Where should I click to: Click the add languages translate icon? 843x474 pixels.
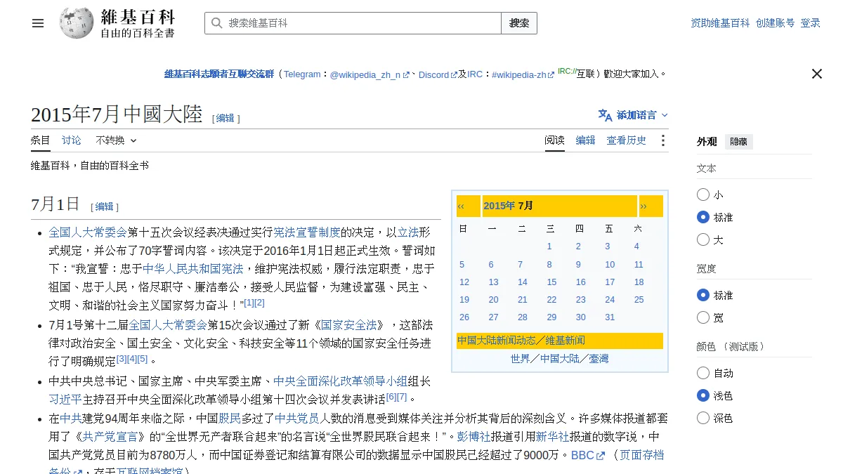(605, 114)
